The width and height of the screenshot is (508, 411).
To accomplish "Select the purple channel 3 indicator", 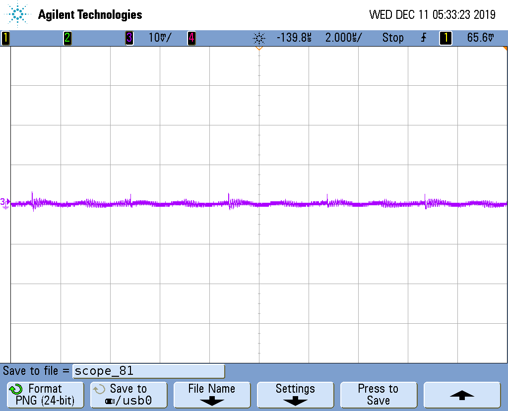I will [129, 38].
